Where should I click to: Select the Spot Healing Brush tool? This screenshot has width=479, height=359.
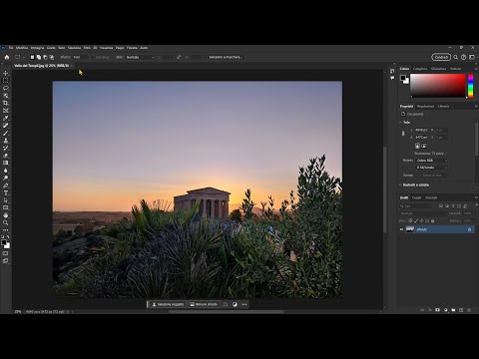[6, 126]
